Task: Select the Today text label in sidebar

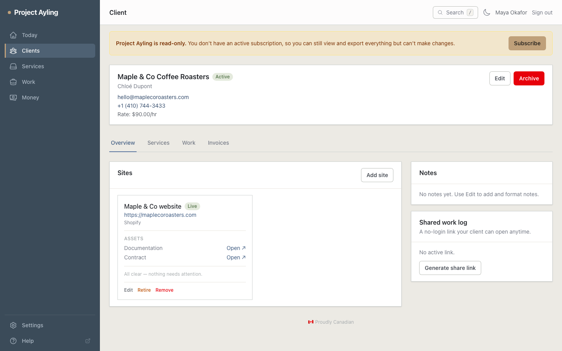Action: [x=30, y=35]
